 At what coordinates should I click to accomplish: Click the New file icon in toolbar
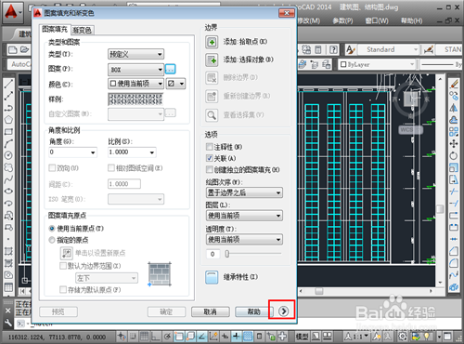pyautogui.click(x=13, y=49)
